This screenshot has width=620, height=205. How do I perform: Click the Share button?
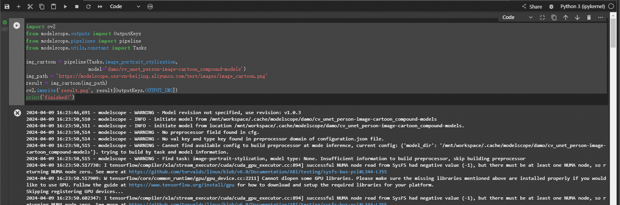coord(532,7)
